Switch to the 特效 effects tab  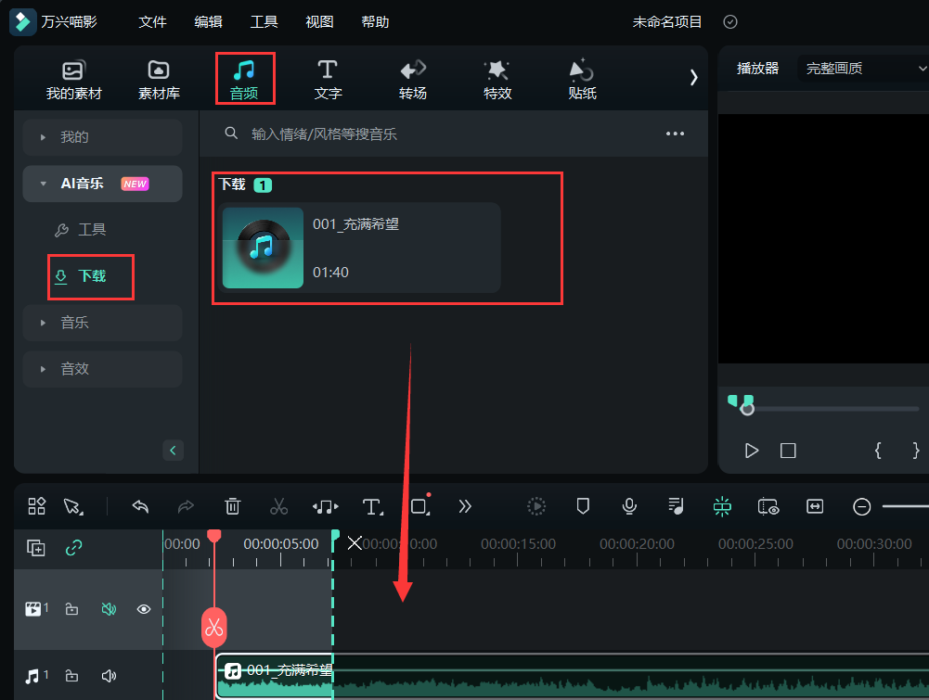point(497,78)
